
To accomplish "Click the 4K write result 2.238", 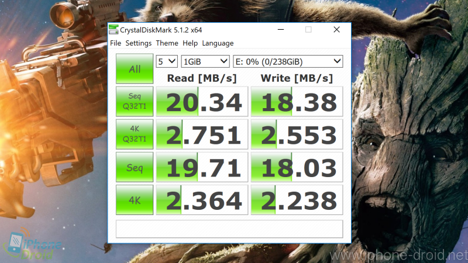I will pyautogui.click(x=297, y=200).
